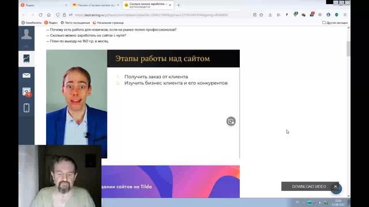Open the tracking protection shield icon
Image resolution: width=369 pixels, height=207 pixels.
[58, 15]
